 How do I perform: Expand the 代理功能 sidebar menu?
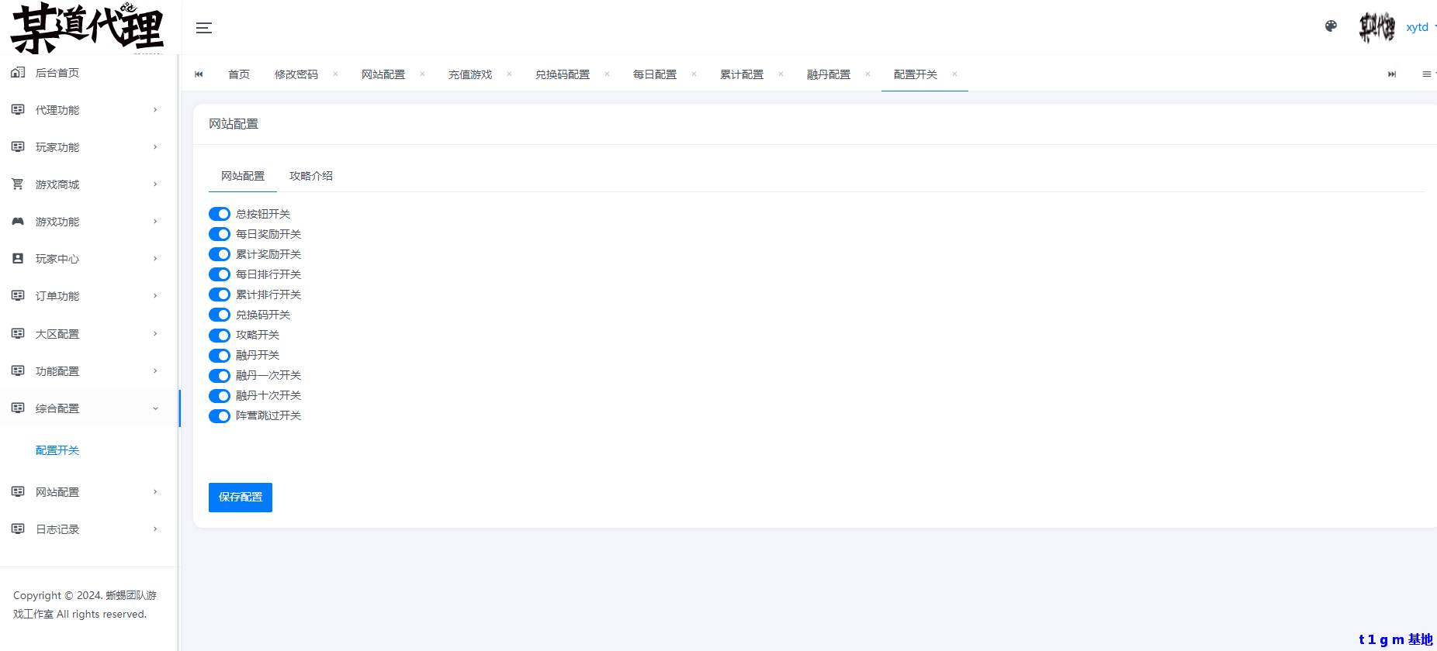pos(85,110)
